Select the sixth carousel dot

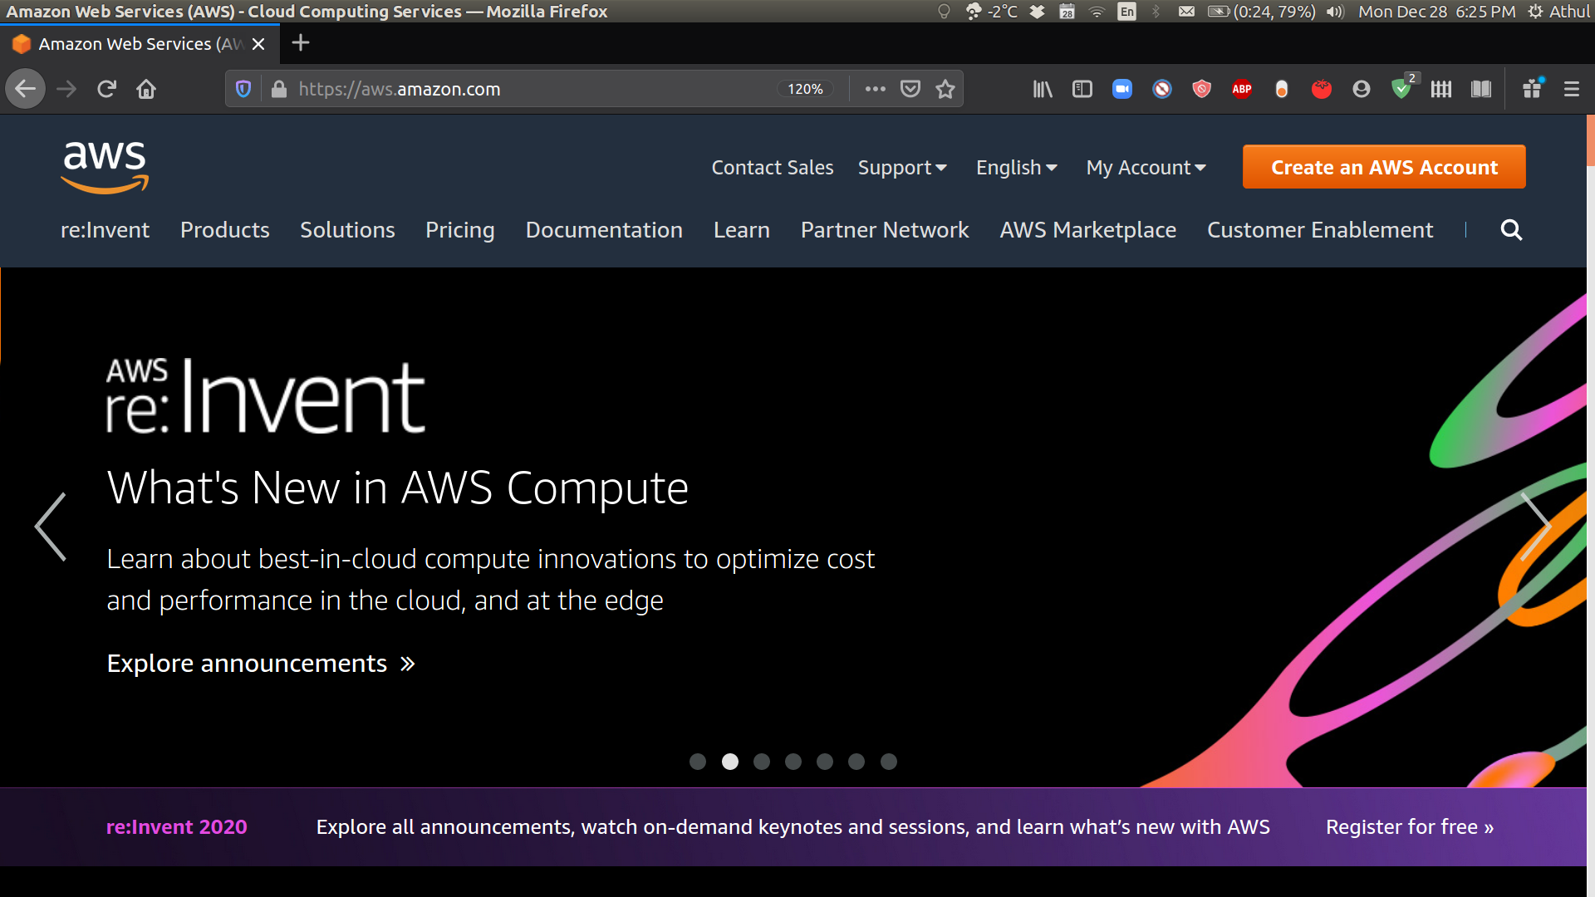pos(856,762)
